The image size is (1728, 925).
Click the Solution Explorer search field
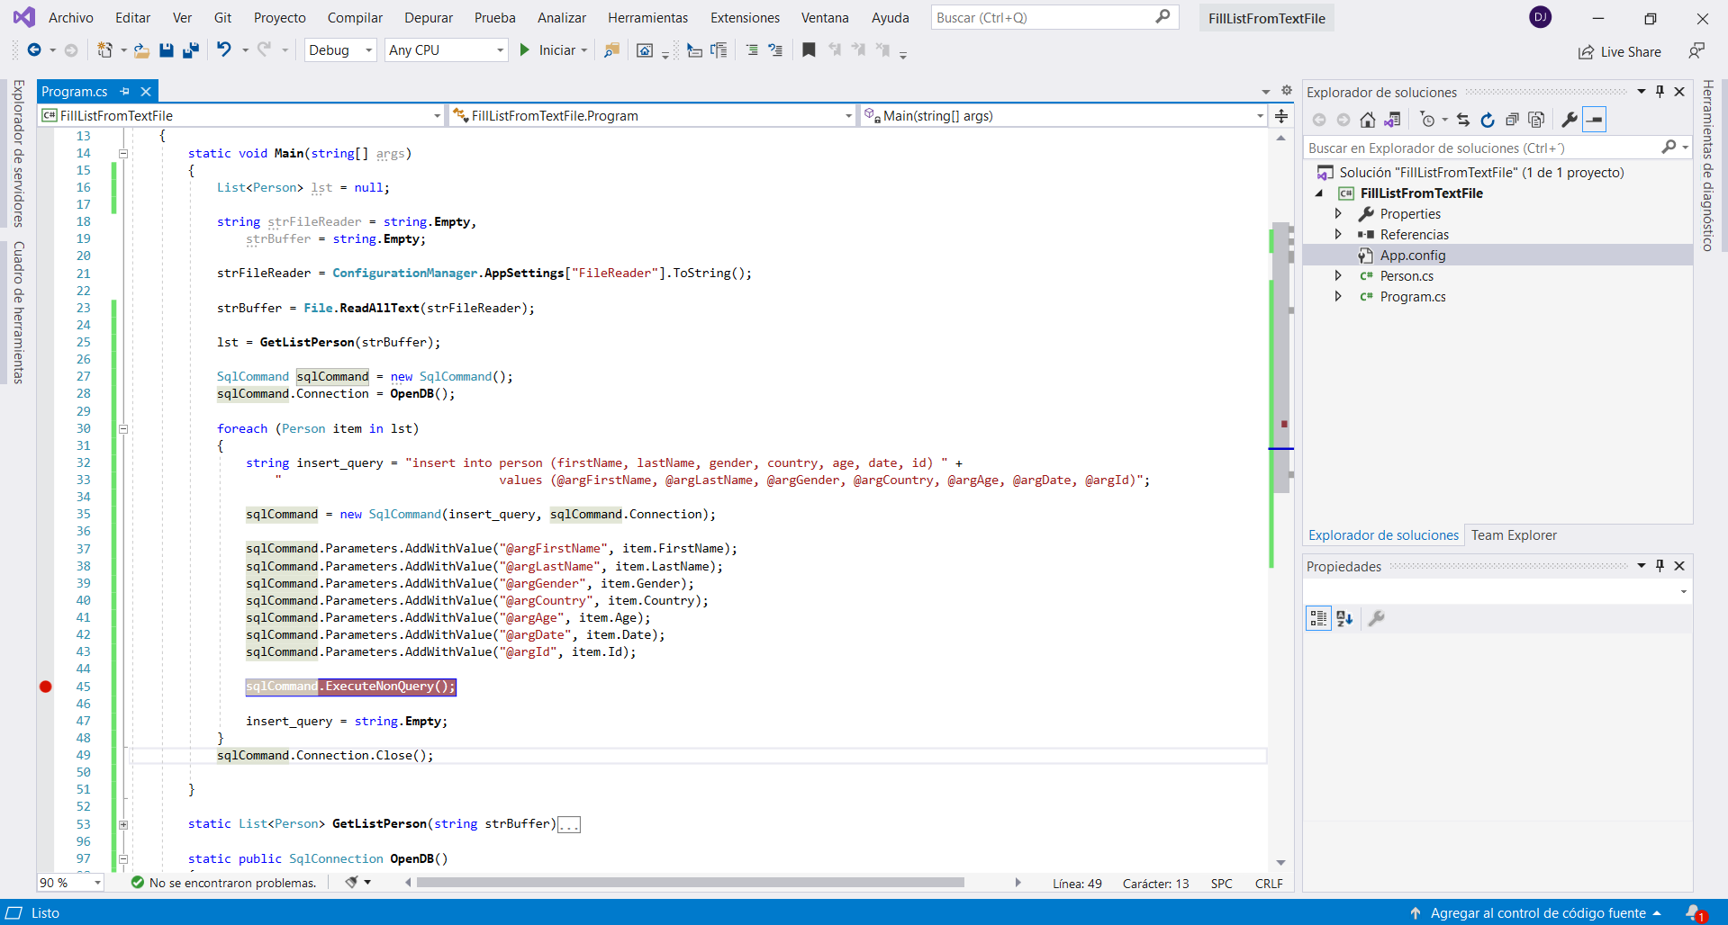point(1481,148)
